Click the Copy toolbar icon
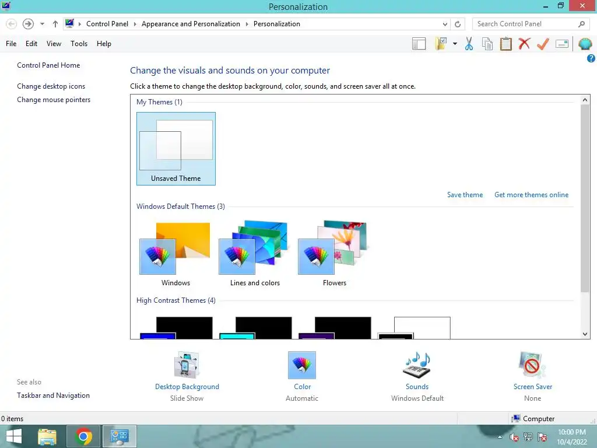This screenshot has height=448, width=597. (x=487, y=44)
